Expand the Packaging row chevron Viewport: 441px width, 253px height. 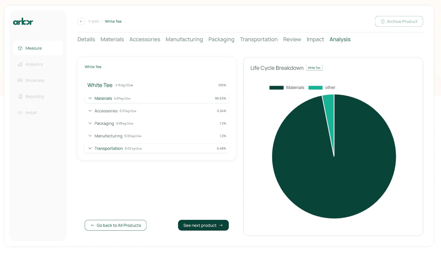[90, 123]
